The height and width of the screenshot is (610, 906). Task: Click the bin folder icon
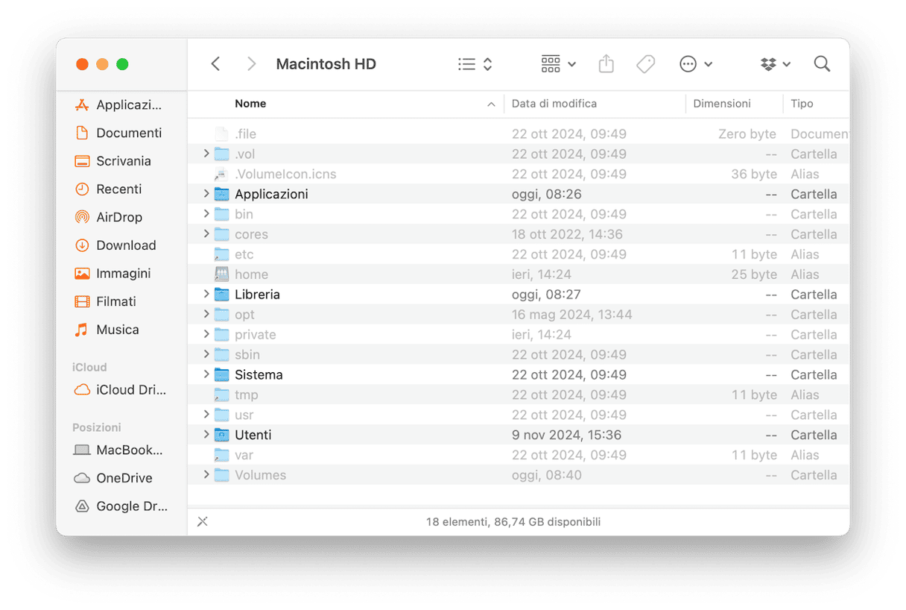(x=221, y=214)
